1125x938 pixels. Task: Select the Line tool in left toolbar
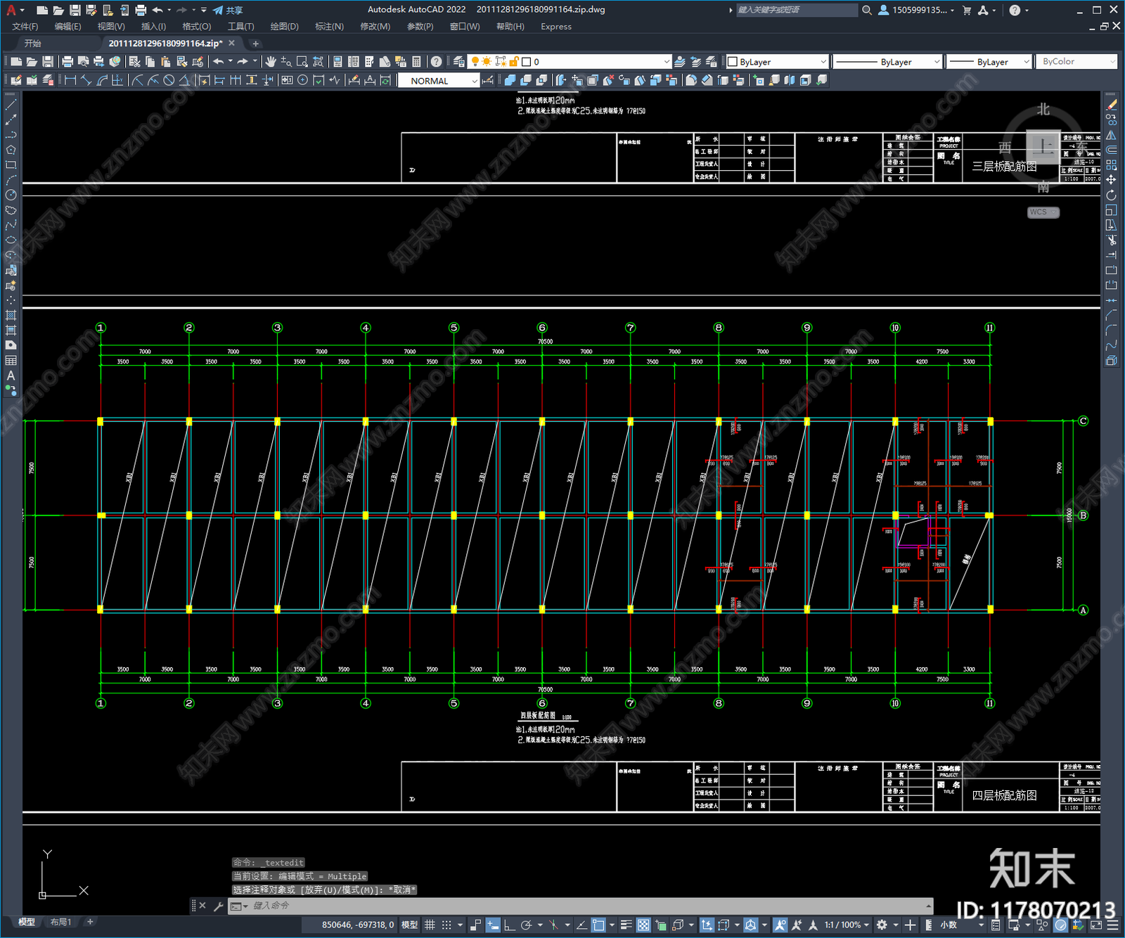pyautogui.click(x=11, y=105)
